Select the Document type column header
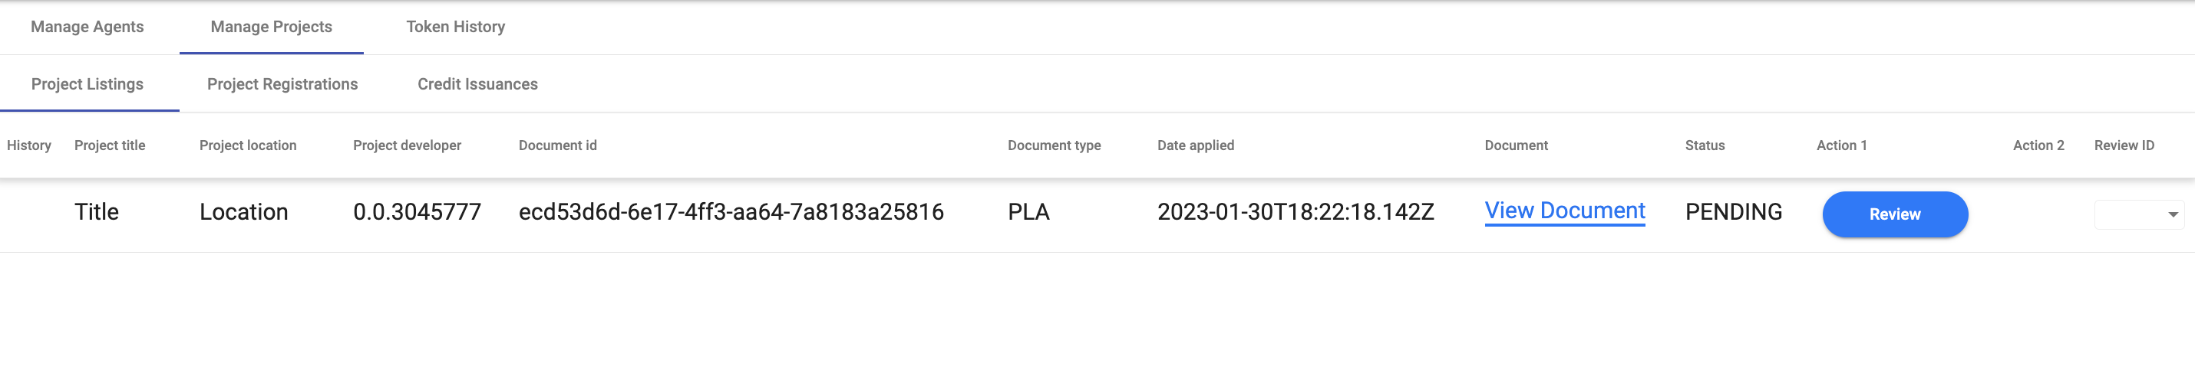Viewport: 2195px width, 392px height. [1053, 145]
